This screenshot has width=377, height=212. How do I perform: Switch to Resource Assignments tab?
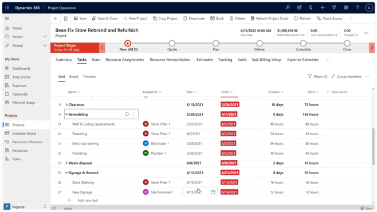click(x=124, y=60)
